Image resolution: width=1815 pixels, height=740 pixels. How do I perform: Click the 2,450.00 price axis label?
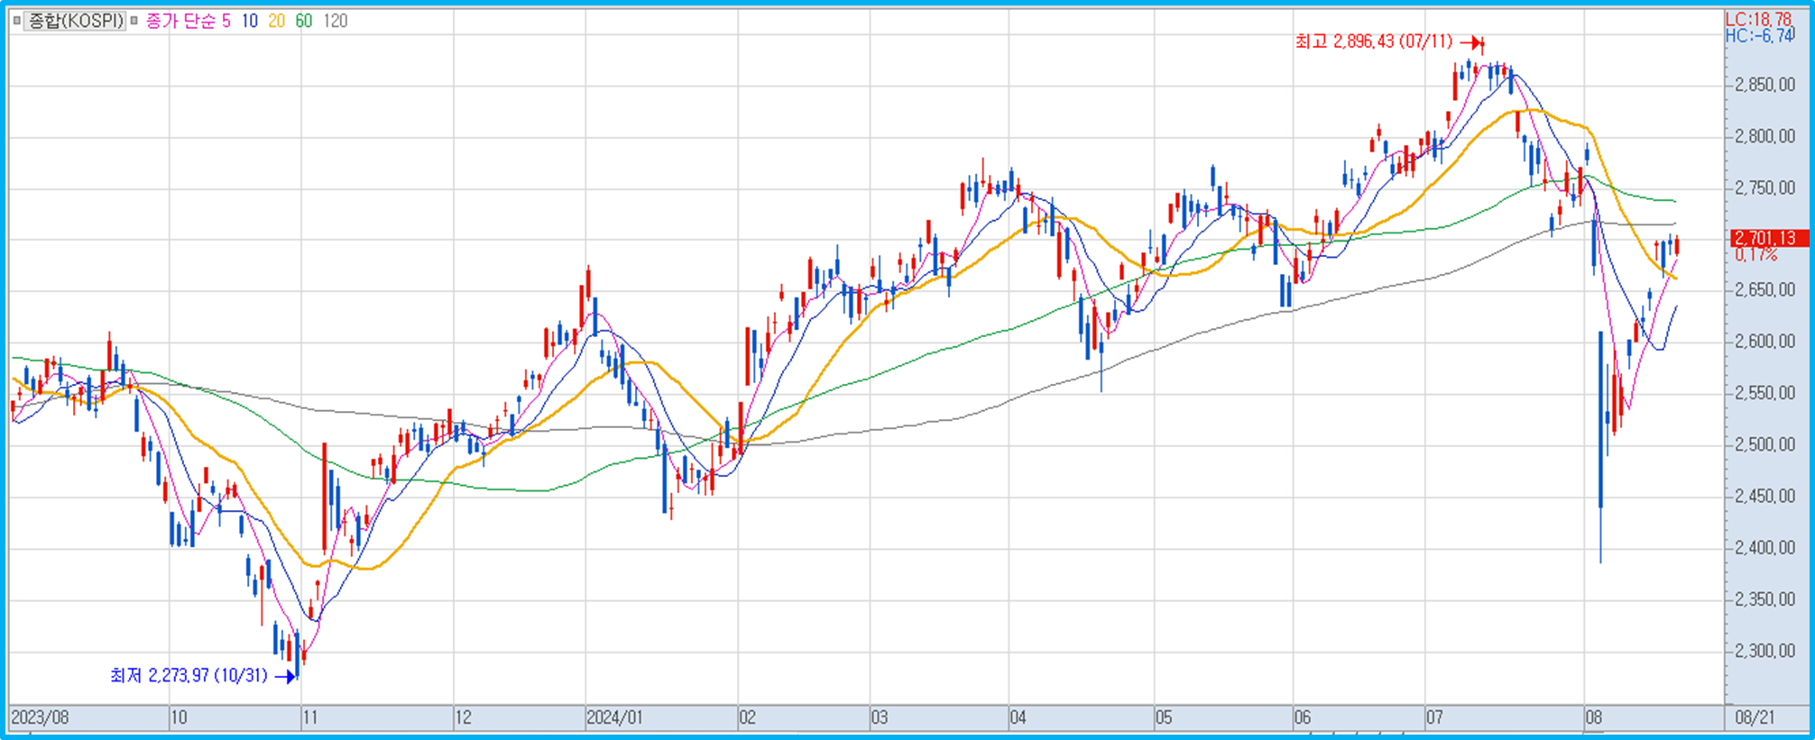[1764, 496]
